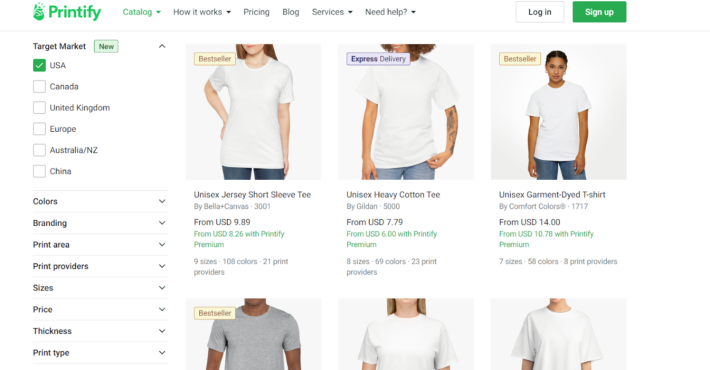Click From USD 10.78 with Printify Premium

546,239
